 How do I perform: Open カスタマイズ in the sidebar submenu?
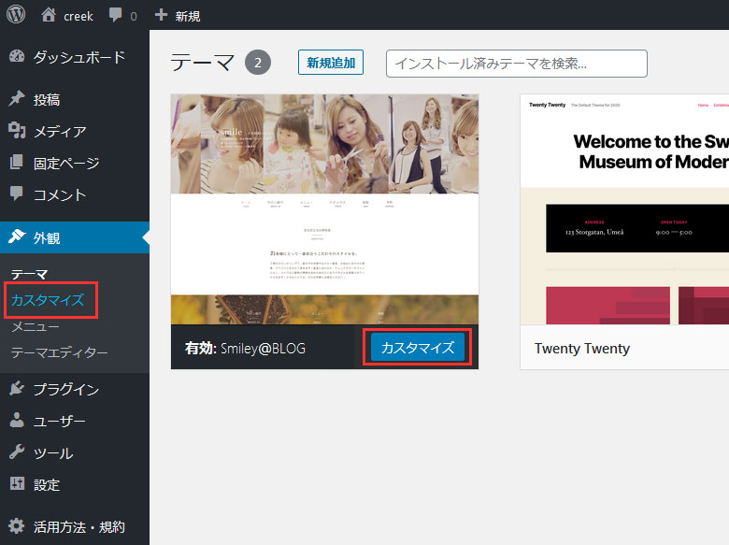(48, 301)
